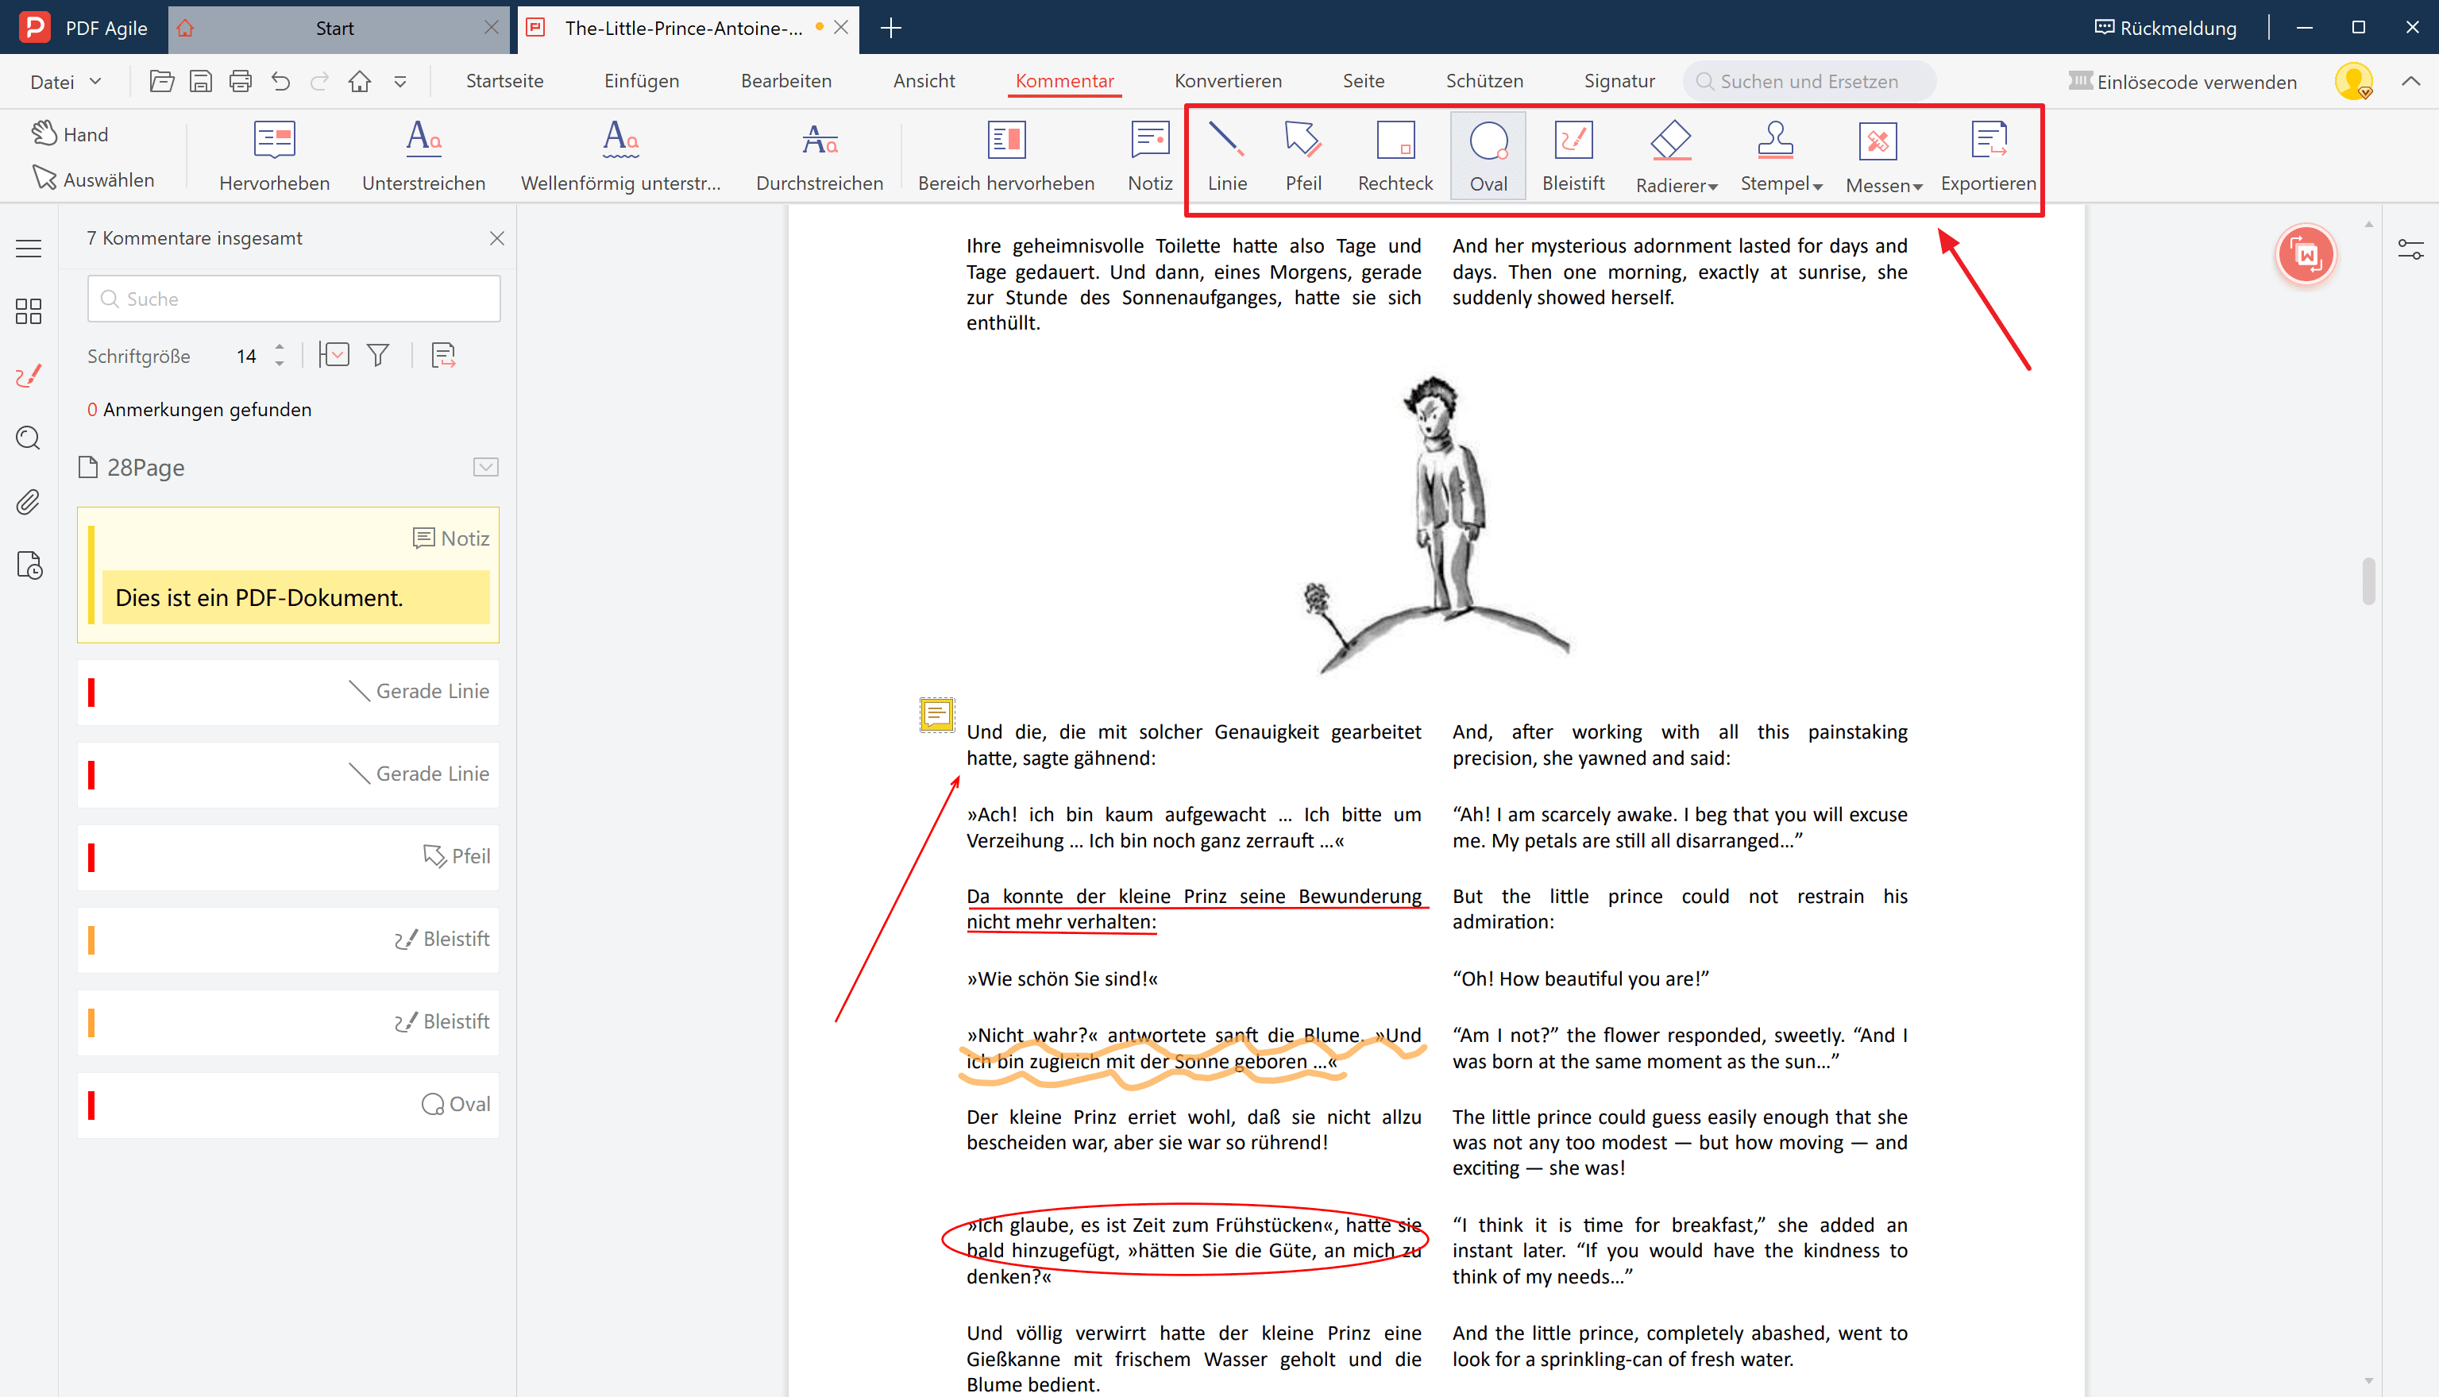Open the search panel in left sidebar
The height and width of the screenshot is (1397, 2439).
click(28, 438)
